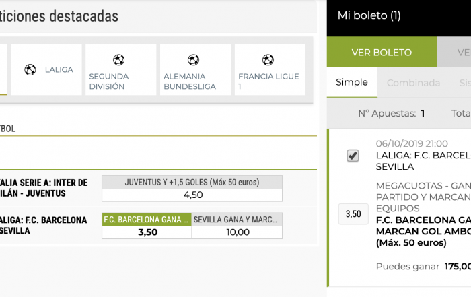The height and width of the screenshot is (297, 471).
Task: Click the Alemania Bundesliga soccer ball icon
Action: coord(193,59)
